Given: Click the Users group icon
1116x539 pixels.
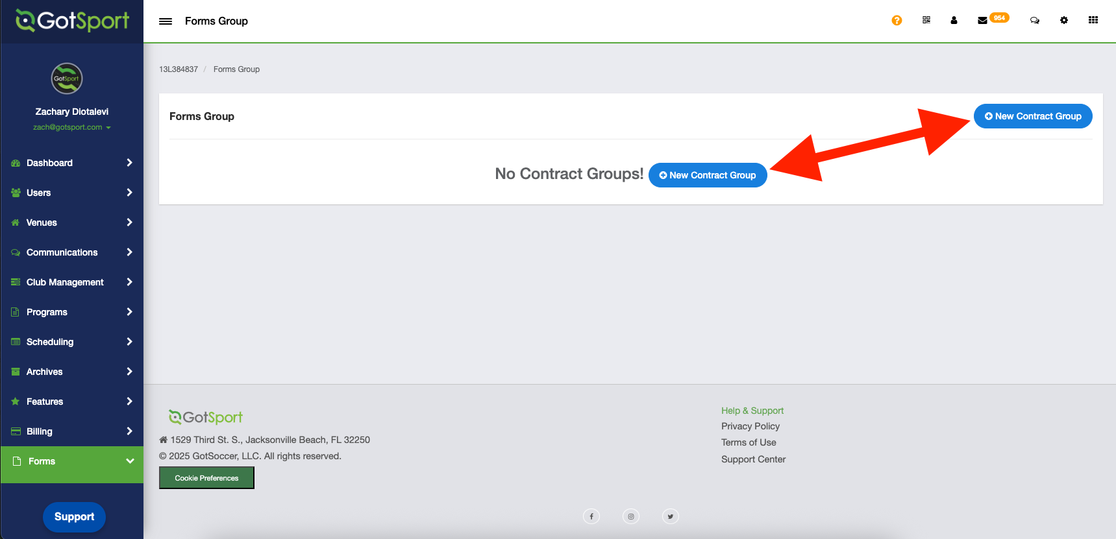Looking at the screenshot, I should [16, 193].
